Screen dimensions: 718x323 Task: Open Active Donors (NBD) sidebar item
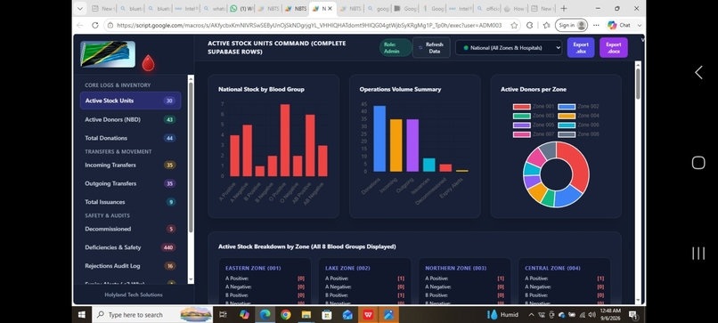point(130,119)
